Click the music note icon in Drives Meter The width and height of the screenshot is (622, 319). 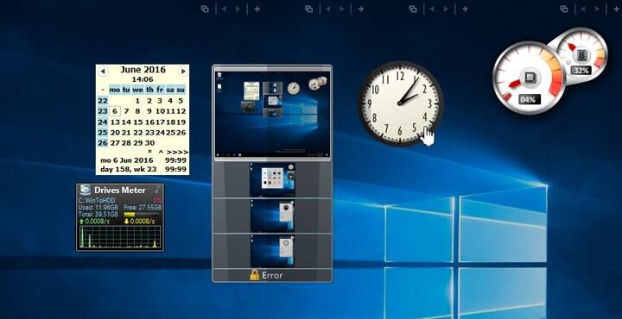157,189
